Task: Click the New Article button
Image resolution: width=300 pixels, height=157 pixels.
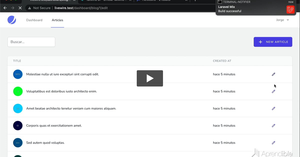Action: click(x=273, y=42)
